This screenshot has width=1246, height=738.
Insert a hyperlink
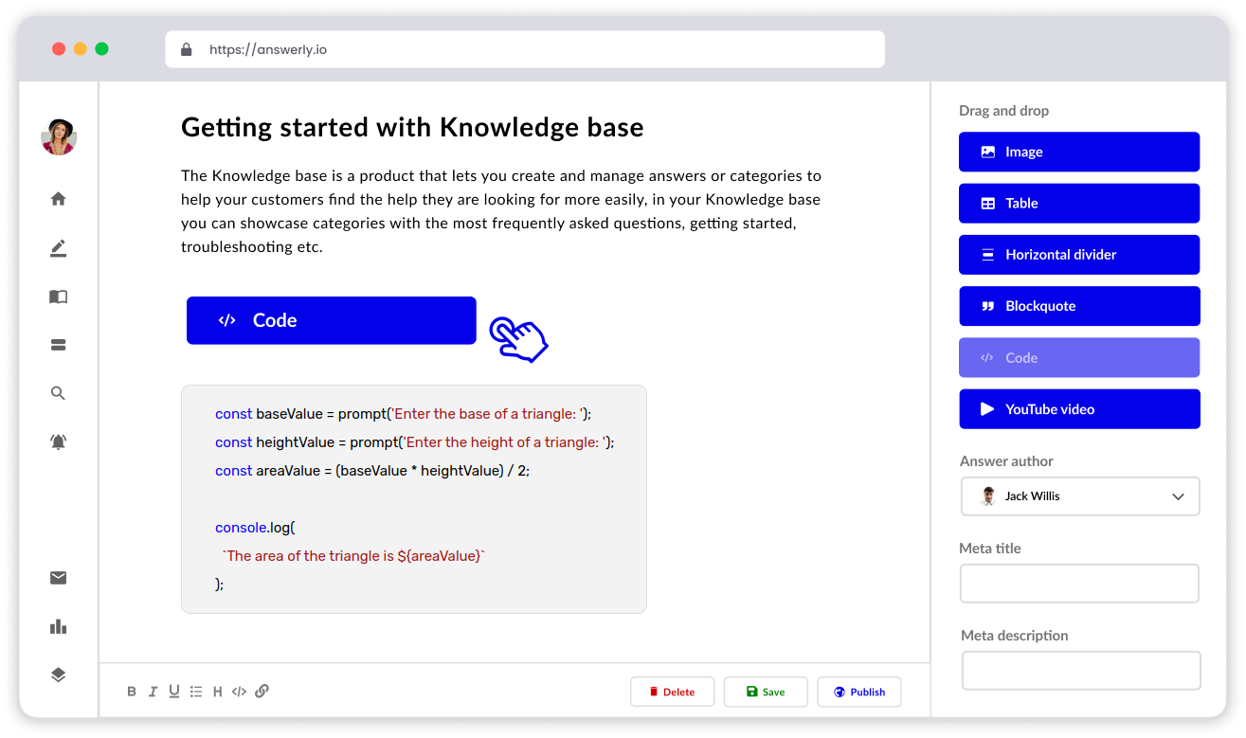tap(262, 692)
